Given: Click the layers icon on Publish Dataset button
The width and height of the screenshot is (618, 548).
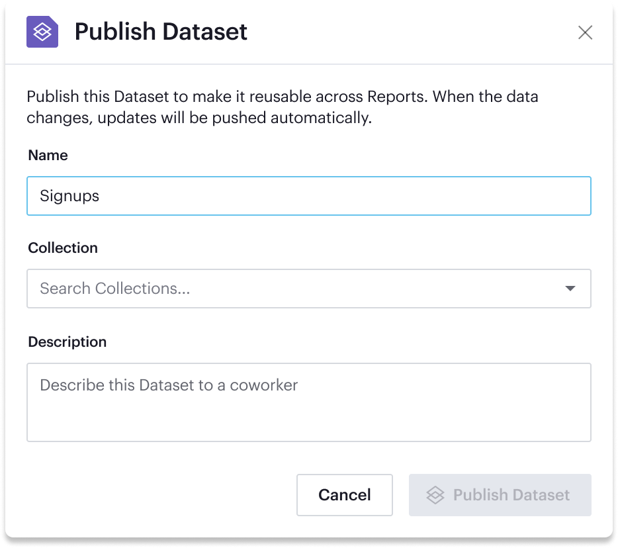Looking at the screenshot, I should click(x=435, y=495).
